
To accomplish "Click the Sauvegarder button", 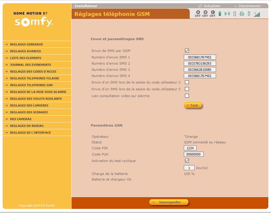I will click(169, 202).
